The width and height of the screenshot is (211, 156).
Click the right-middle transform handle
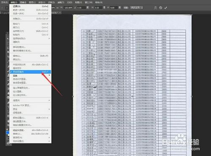[192, 96]
